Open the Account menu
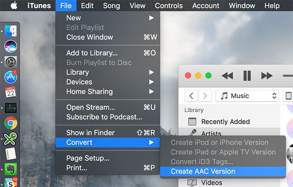 (x=206, y=6)
